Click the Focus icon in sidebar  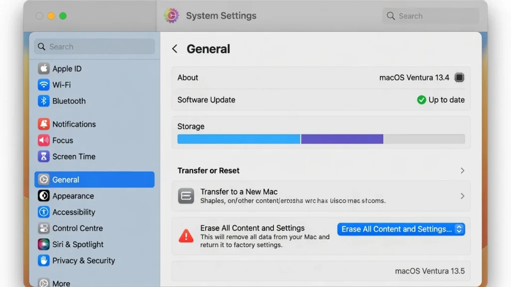[x=44, y=140]
